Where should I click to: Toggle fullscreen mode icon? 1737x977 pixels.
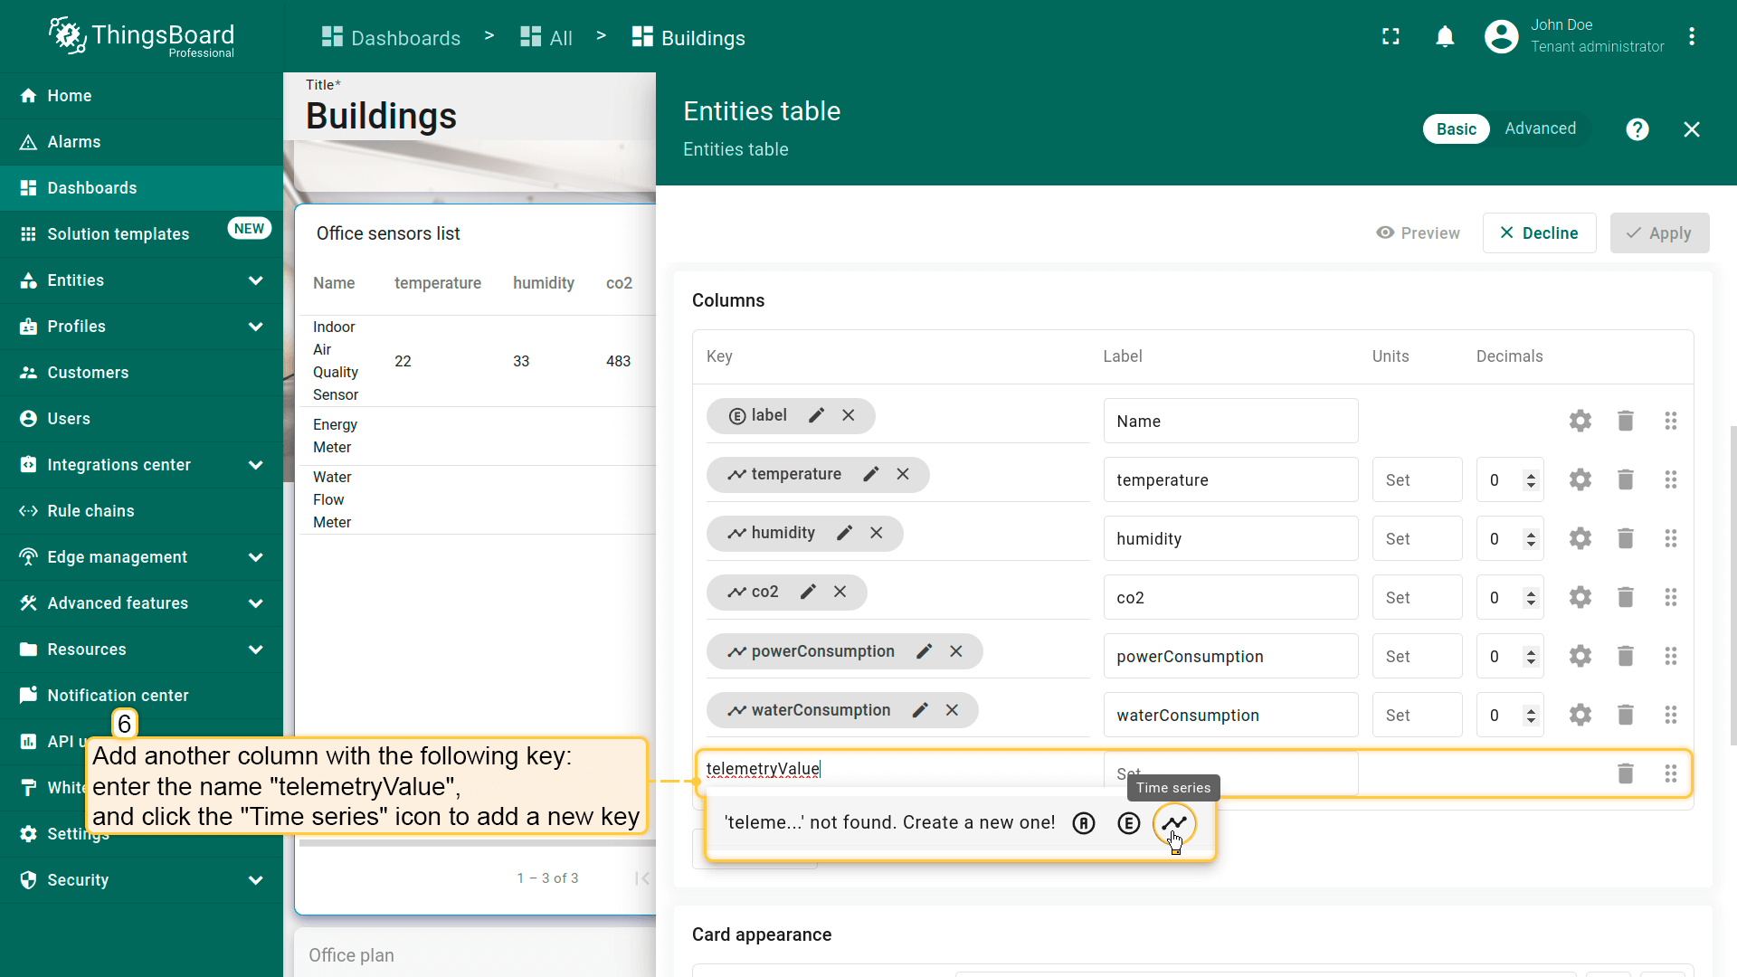click(x=1391, y=37)
